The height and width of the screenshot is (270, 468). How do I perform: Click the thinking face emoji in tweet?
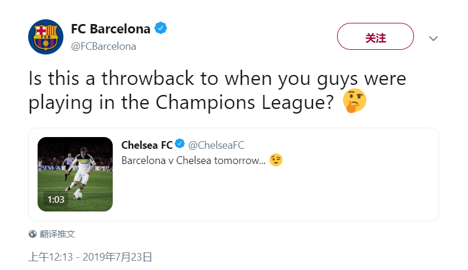354,101
